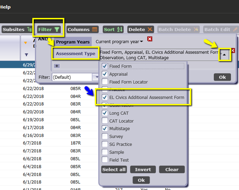Check the CAT Locator checkbox
Screen dimensions: 239x190
point(105,121)
